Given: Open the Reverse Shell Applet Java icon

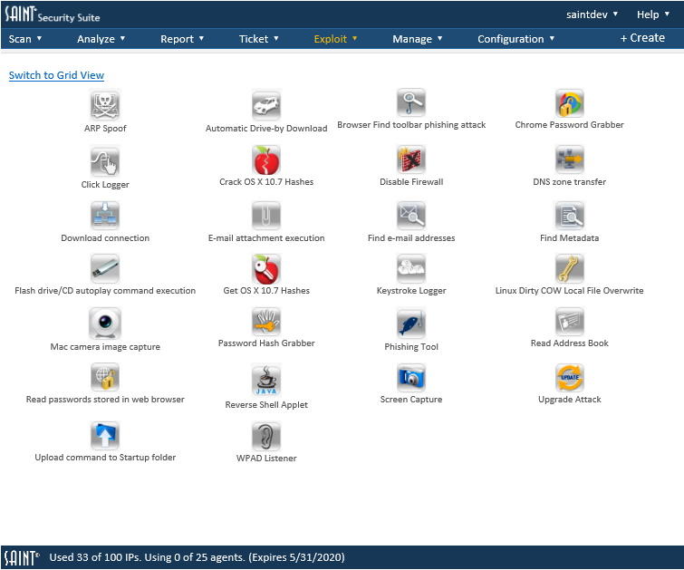Looking at the screenshot, I should pyautogui.click(x=266, y=380).
